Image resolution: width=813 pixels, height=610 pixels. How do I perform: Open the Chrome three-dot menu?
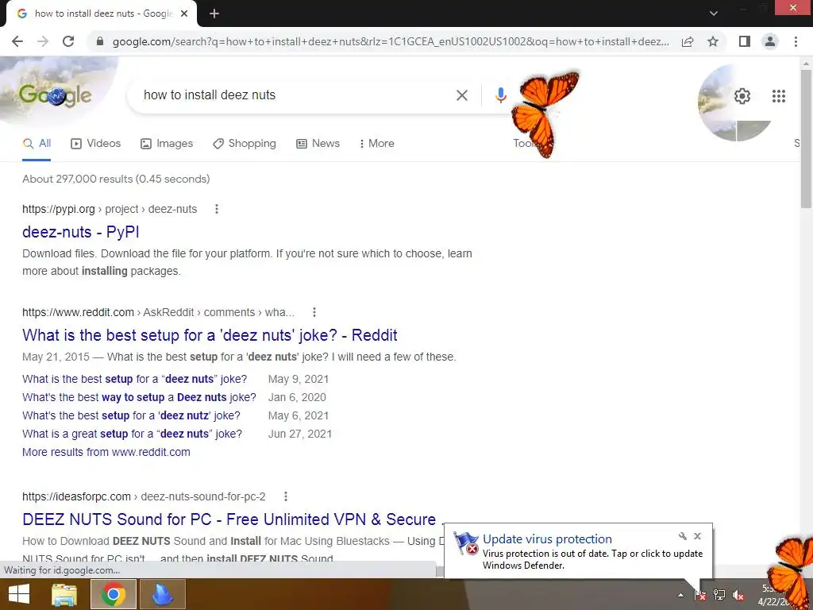(x=796, y=41)
